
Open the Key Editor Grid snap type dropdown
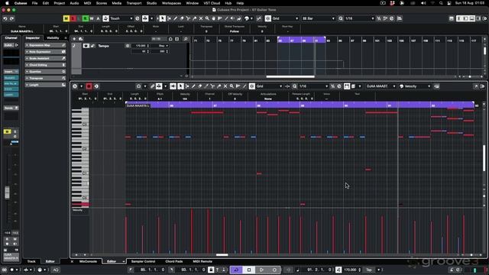pos(269,86)
